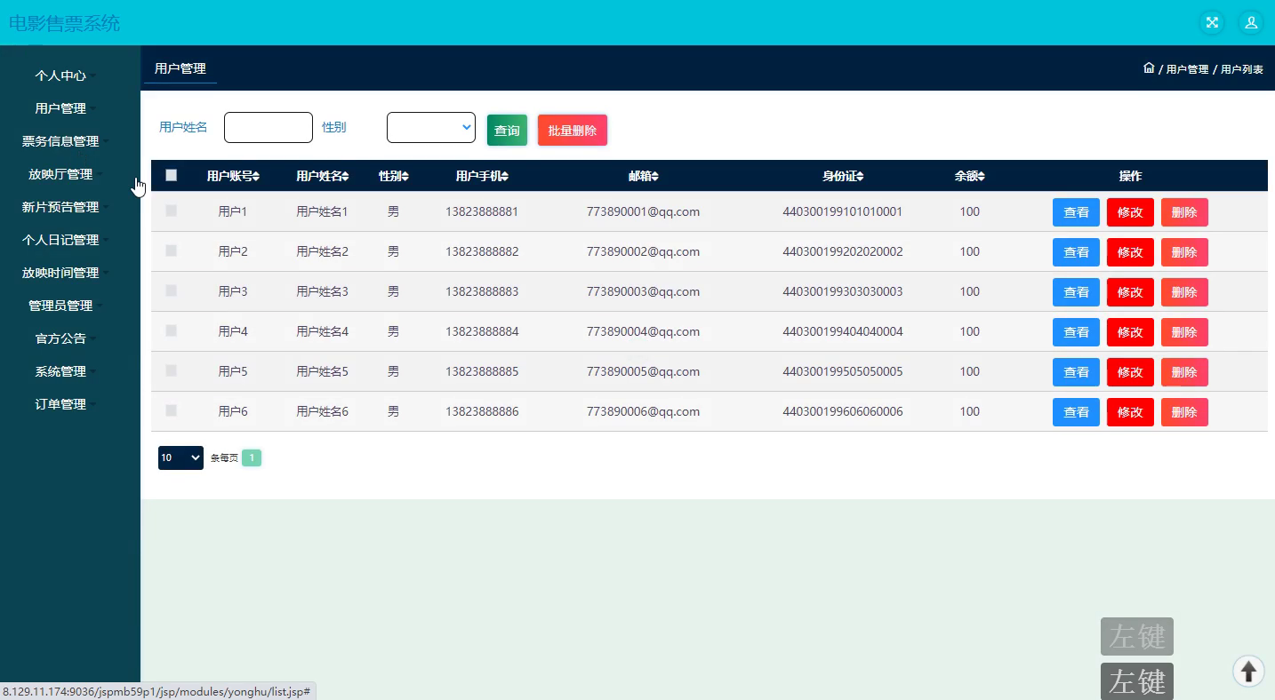The image size is (1275, 700).
Task: Focus the 用户姓名 search input field
Action: (269, 127)
